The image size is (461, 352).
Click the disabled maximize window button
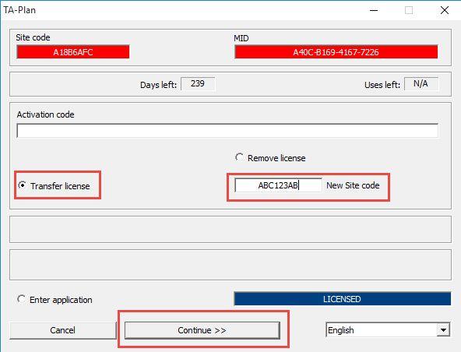click(409, 10)
